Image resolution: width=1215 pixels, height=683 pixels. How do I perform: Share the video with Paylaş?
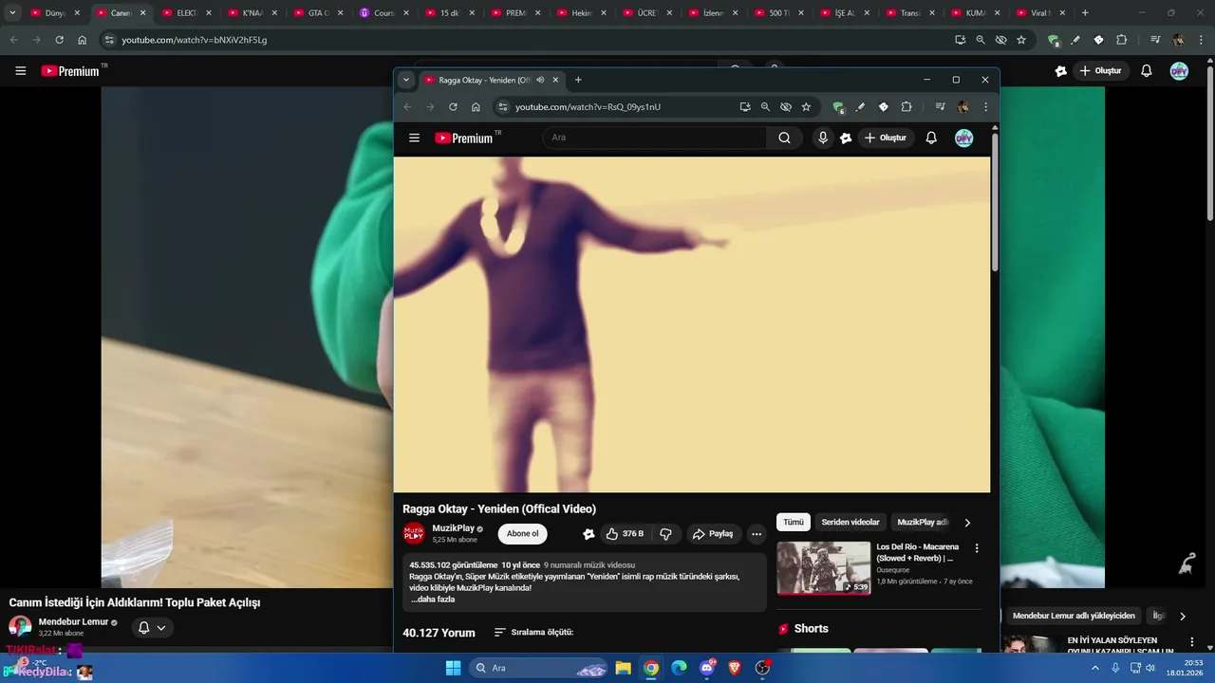(712, 534)
